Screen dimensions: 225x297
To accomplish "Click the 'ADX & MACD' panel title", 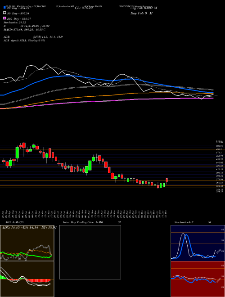I will coord(14,222).
